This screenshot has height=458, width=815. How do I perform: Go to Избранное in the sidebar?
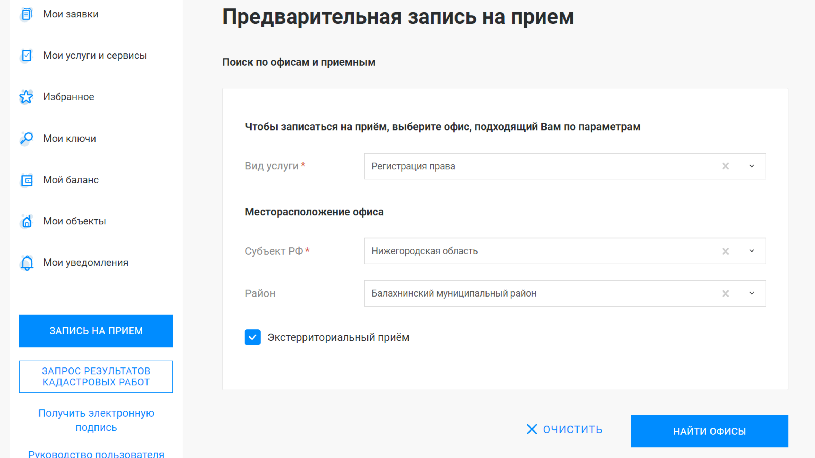point(69,97)
